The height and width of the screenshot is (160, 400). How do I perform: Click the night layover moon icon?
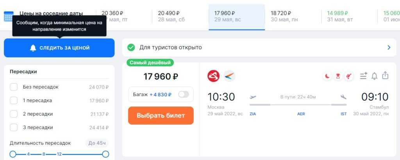click(327, 76)
